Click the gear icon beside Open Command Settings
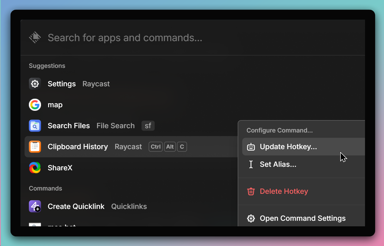384x246 pixels. coord(251,218)
